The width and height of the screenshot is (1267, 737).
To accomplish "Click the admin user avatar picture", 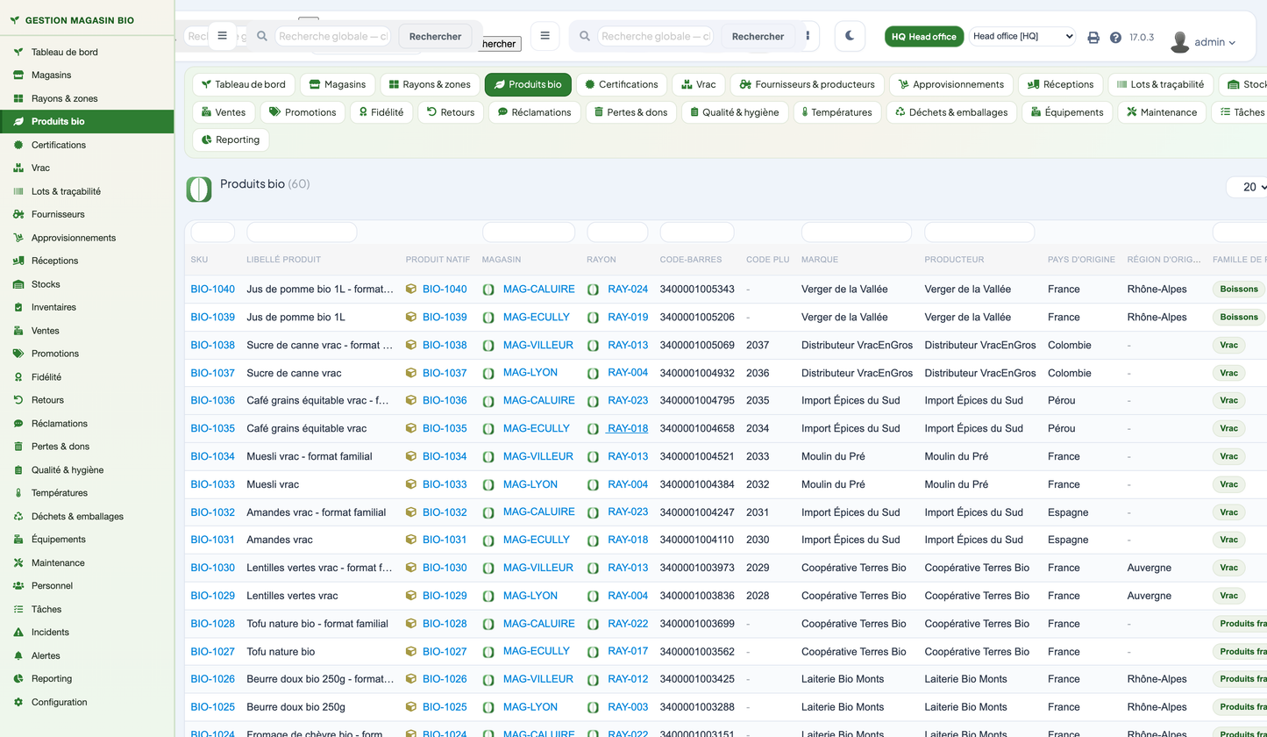I will 1180,41.
